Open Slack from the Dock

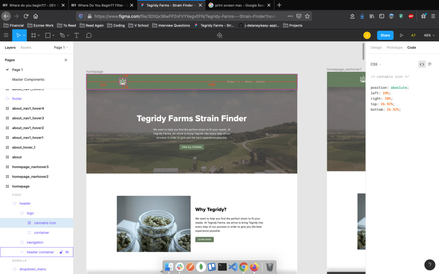coord(180,267)
